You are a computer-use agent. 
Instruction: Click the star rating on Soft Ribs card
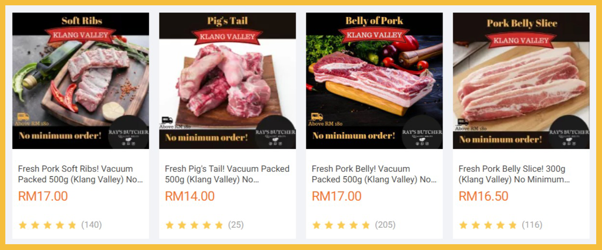tap(48, 225)
